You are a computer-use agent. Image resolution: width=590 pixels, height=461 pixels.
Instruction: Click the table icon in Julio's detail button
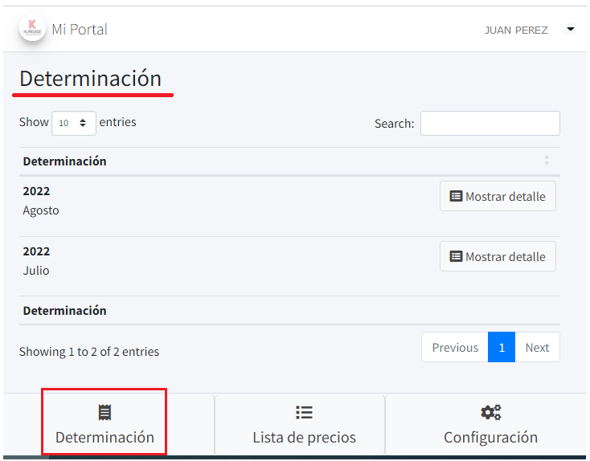pos(456,257)
